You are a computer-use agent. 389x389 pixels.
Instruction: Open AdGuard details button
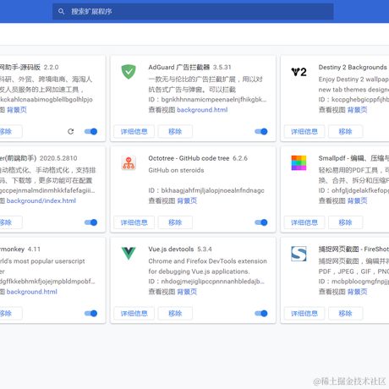134,131
